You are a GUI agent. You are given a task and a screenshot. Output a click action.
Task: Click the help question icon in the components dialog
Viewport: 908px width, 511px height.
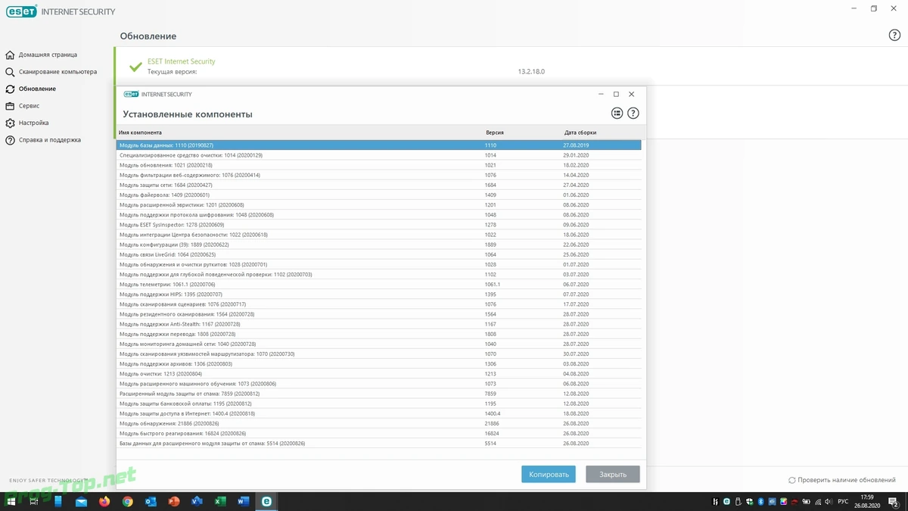click(633, 114)
